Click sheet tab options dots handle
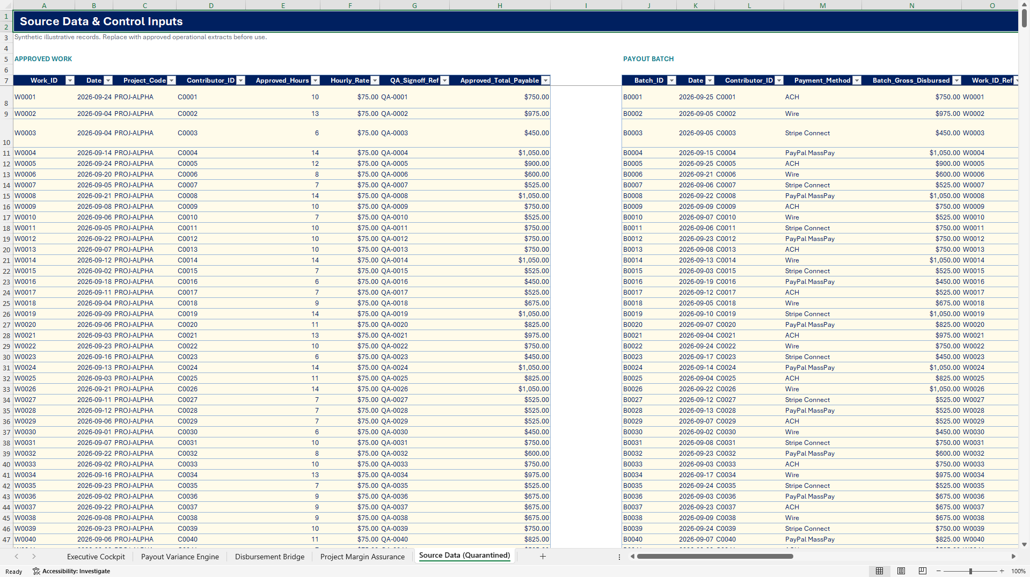Image resolution: width=1030 pixels, height=577 pixels. pyautogui.click(x=619, y=557)
